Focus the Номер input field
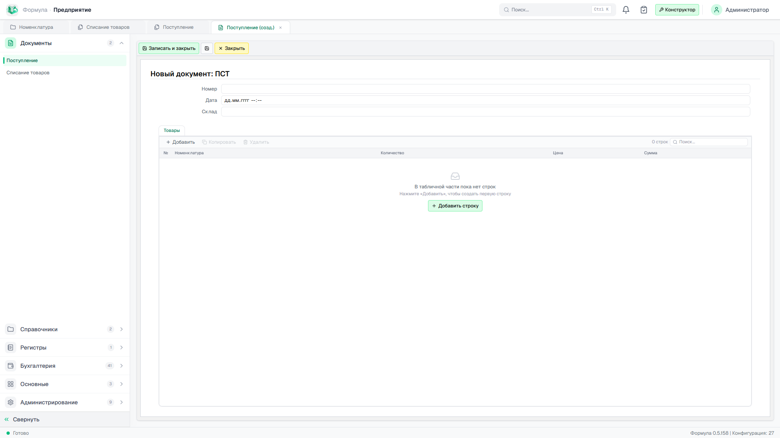Image resolution: width=780 pixels, height=438 pixels. point(485,89)
